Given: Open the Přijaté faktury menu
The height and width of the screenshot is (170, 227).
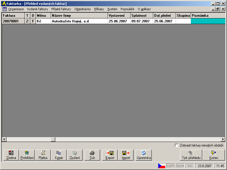Looking at the screenshot, I should pos(61,9).
